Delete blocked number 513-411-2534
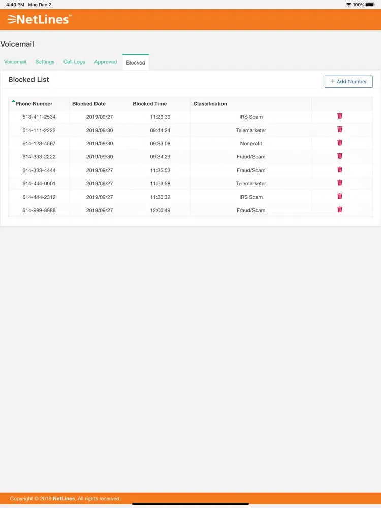 pos(339,116)
